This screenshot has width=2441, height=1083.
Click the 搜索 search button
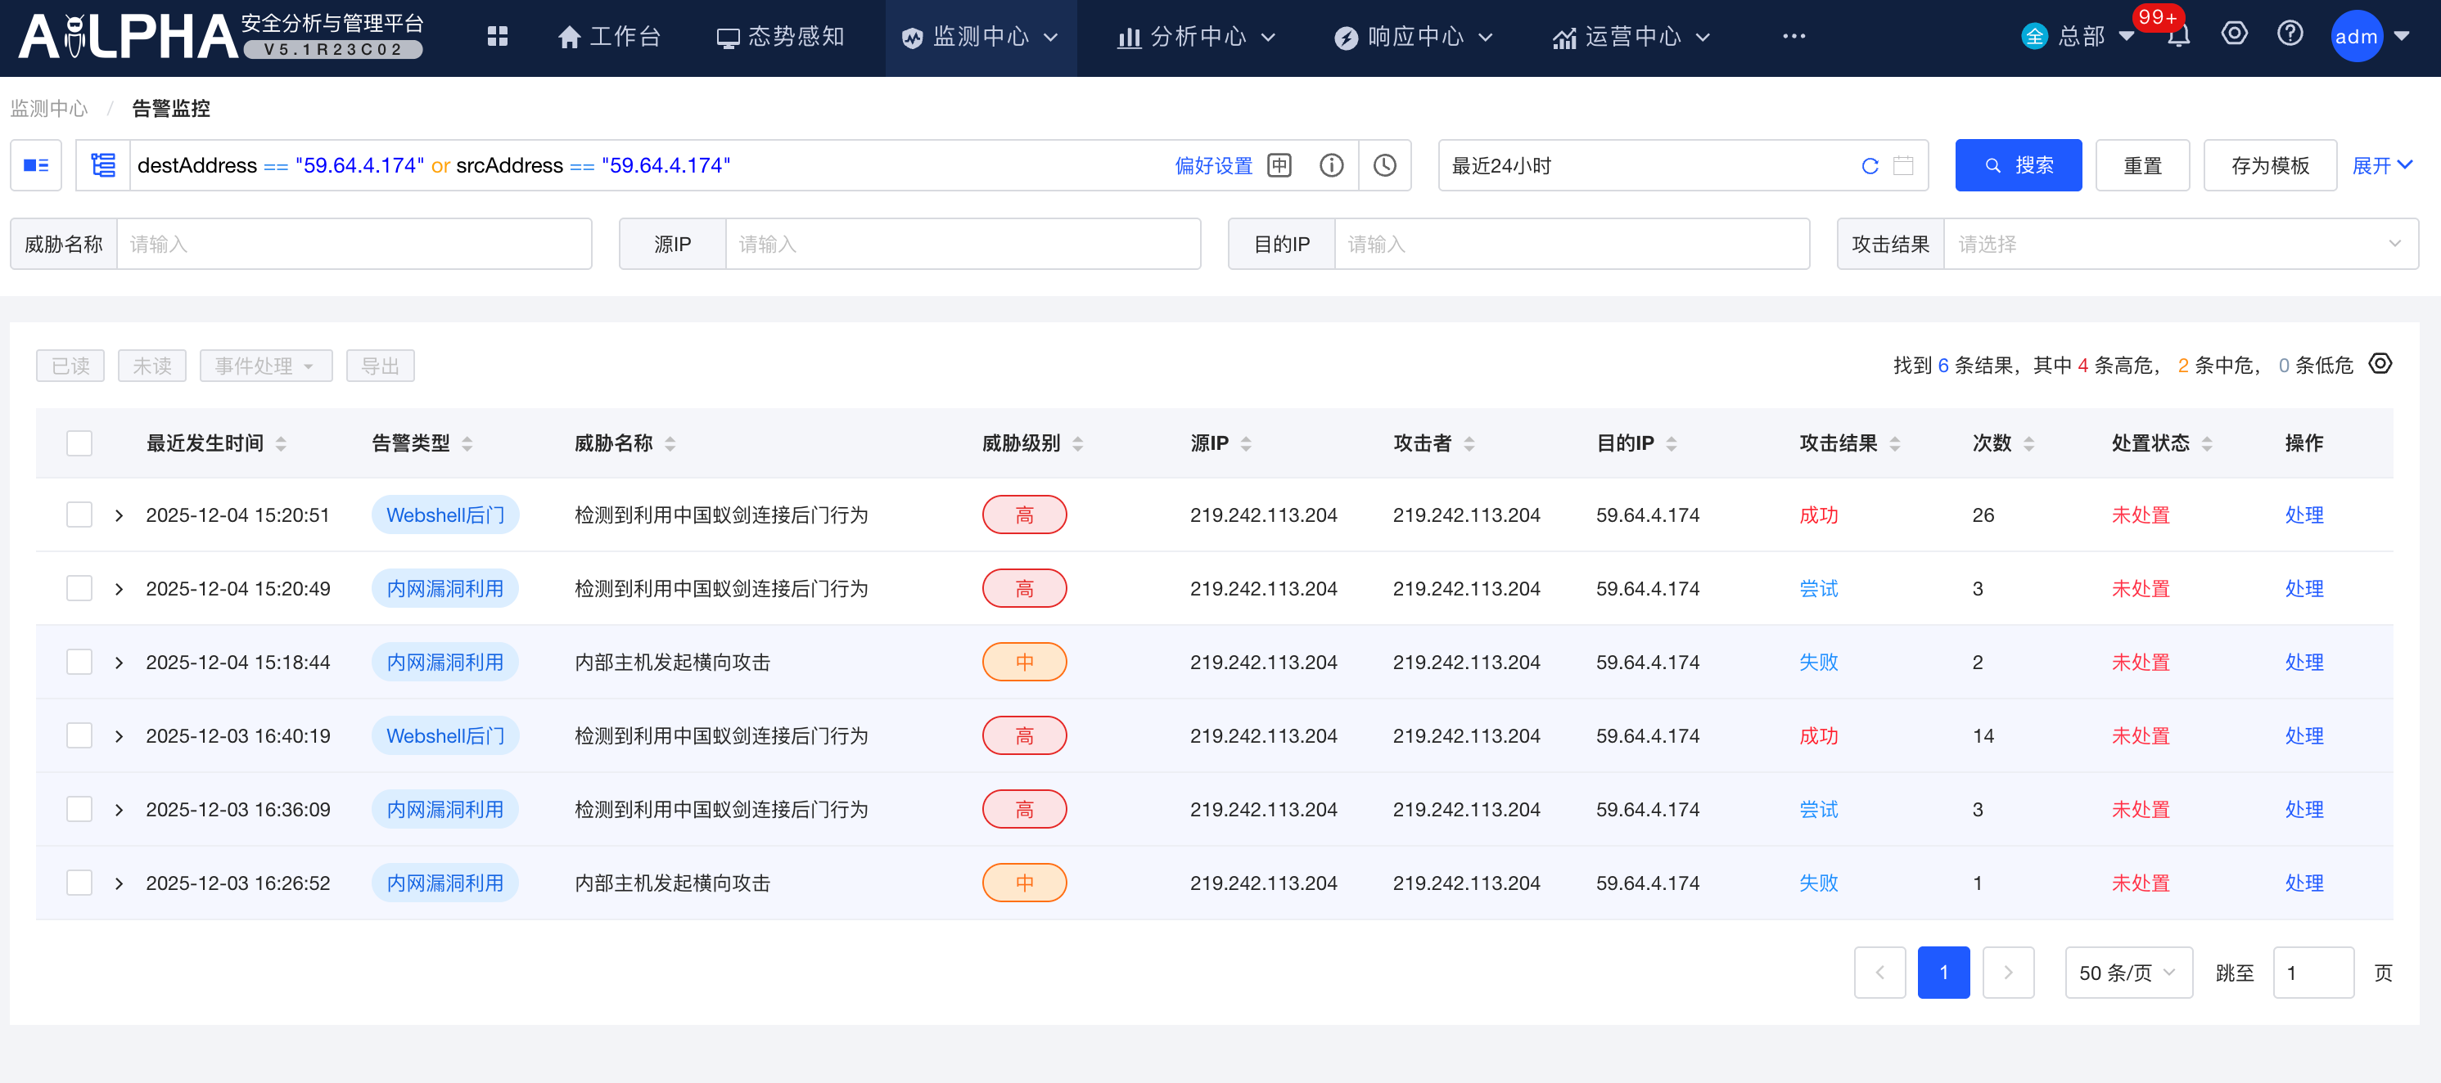point(2019,164)
